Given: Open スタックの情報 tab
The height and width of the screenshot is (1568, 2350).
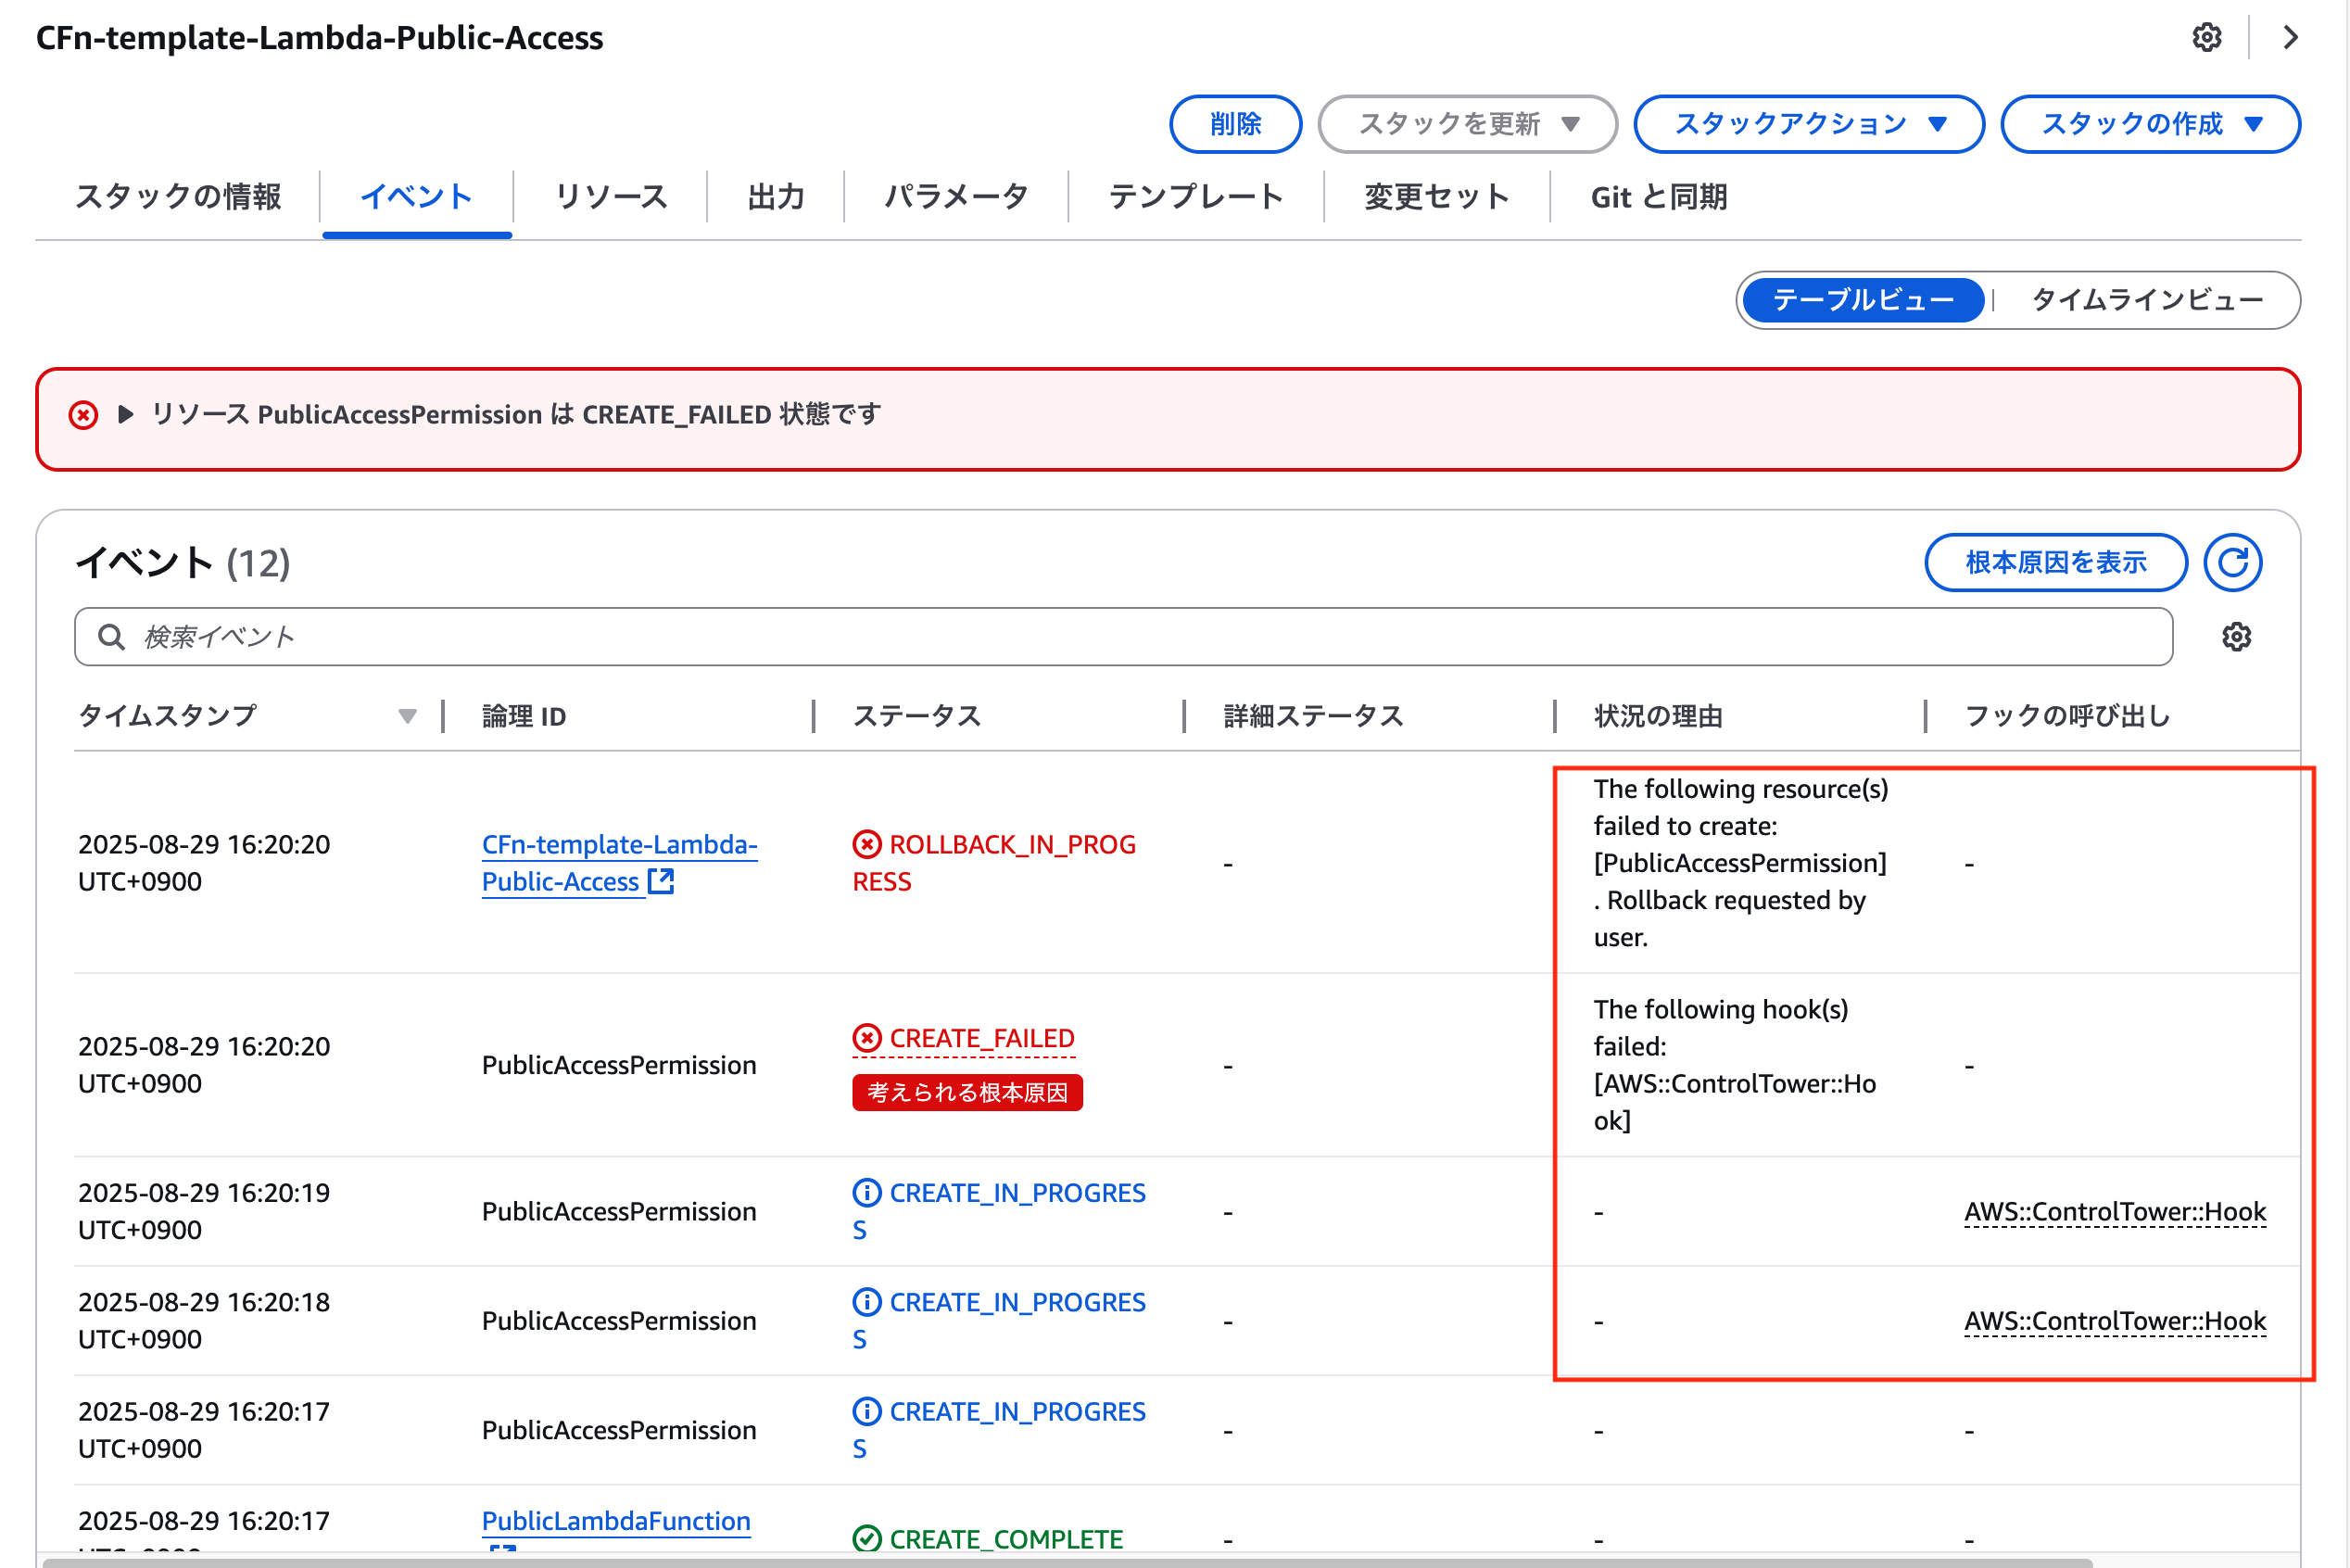Looking at the screenshot, I should coord(178,196).
